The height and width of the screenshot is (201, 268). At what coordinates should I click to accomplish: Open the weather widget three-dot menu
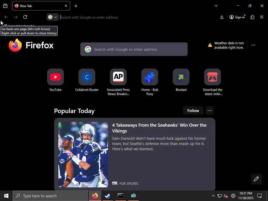tap(253, 45)
